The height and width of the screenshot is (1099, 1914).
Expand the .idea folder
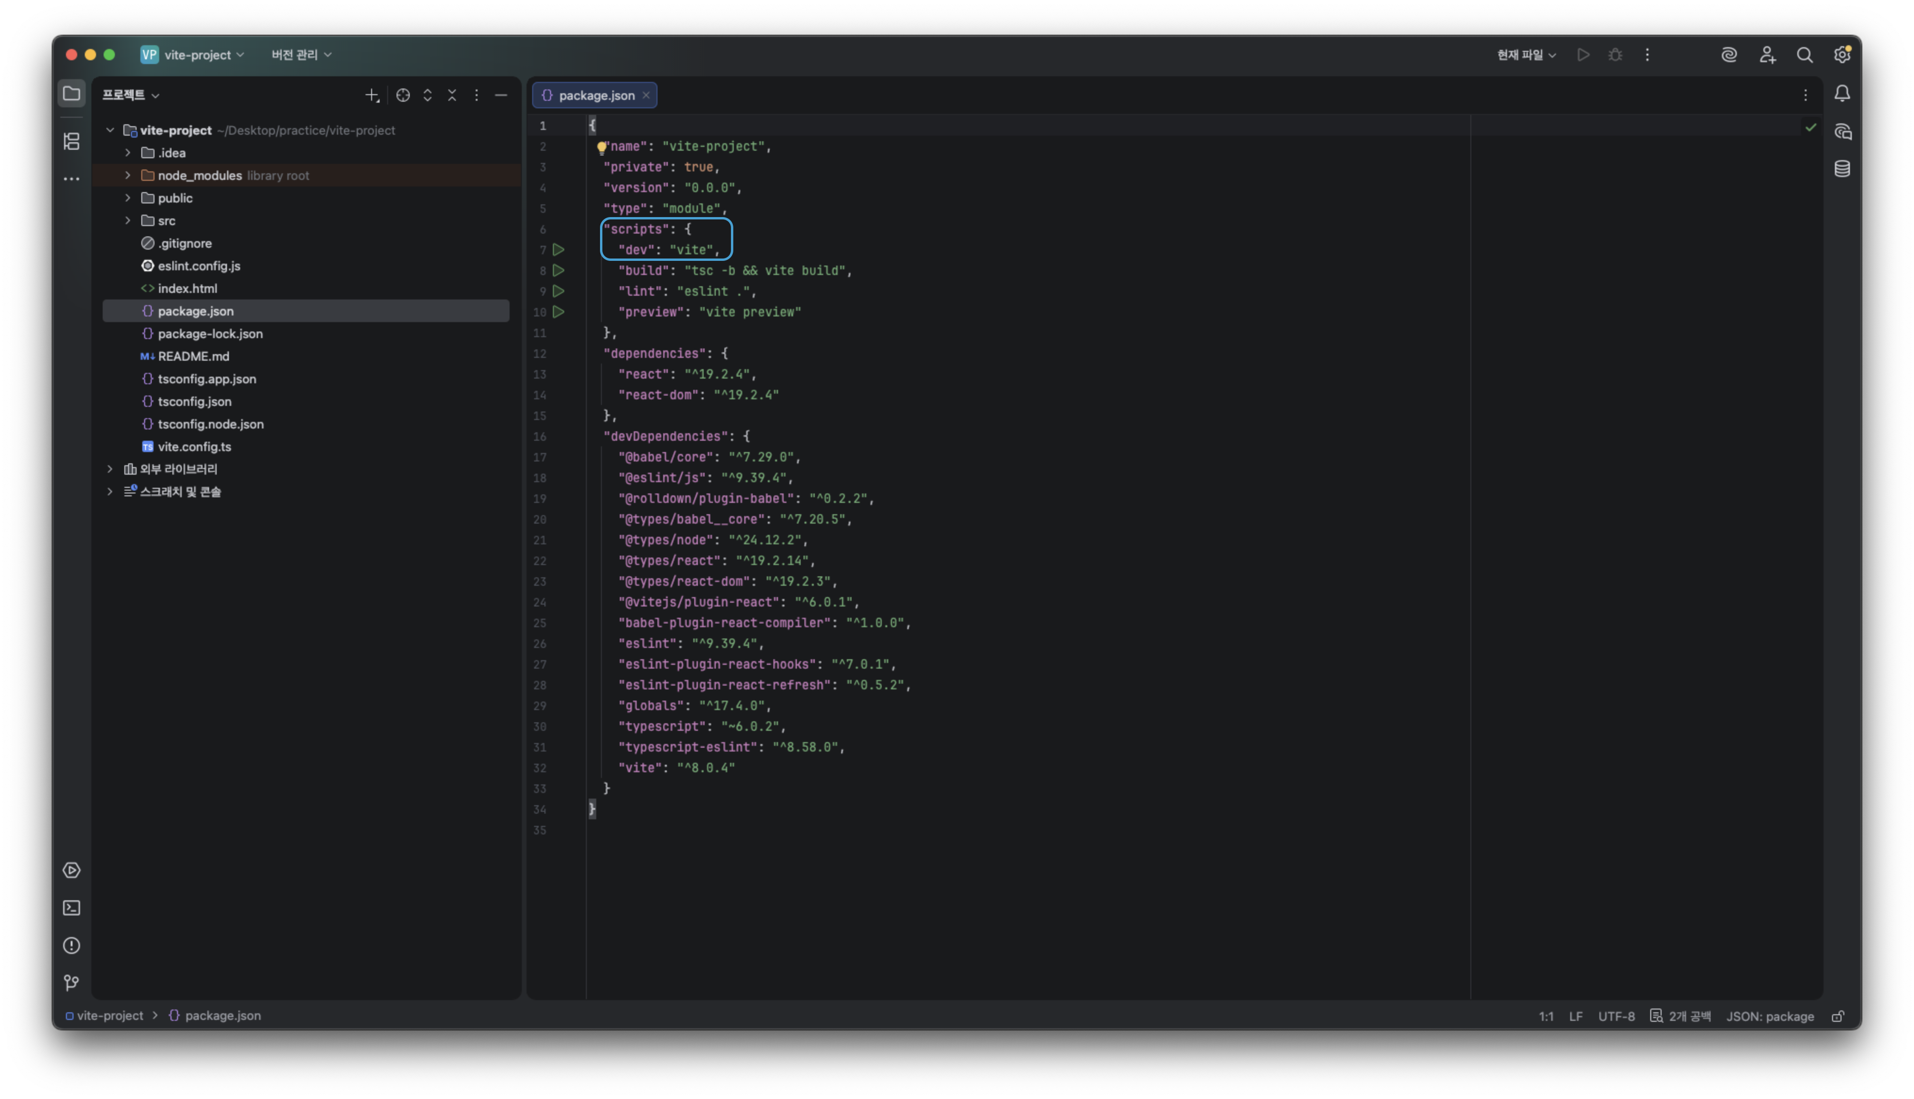coord(128,153)
